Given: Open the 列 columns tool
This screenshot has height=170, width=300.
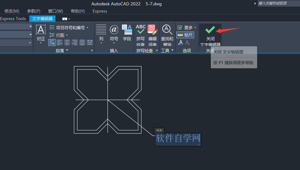Looking at the screenshot, I should click(101, 34).
